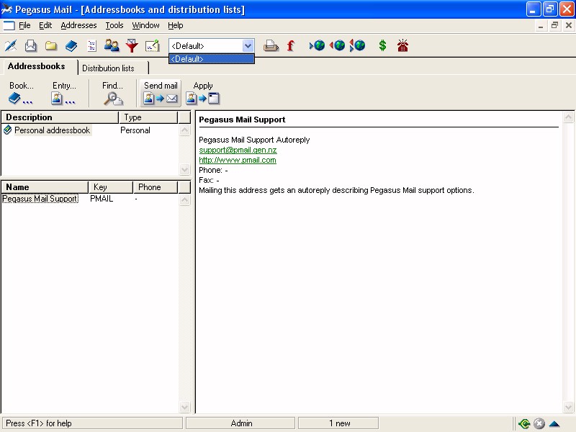
Task: Open the File menu
Action: click(x=24, y=25)
